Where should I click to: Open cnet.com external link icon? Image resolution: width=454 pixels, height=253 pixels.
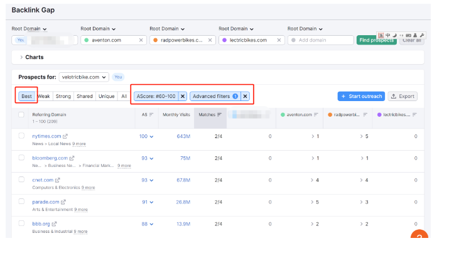click(58, 180)
